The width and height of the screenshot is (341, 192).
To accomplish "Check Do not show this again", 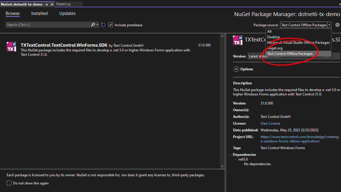I will point(9,183).
